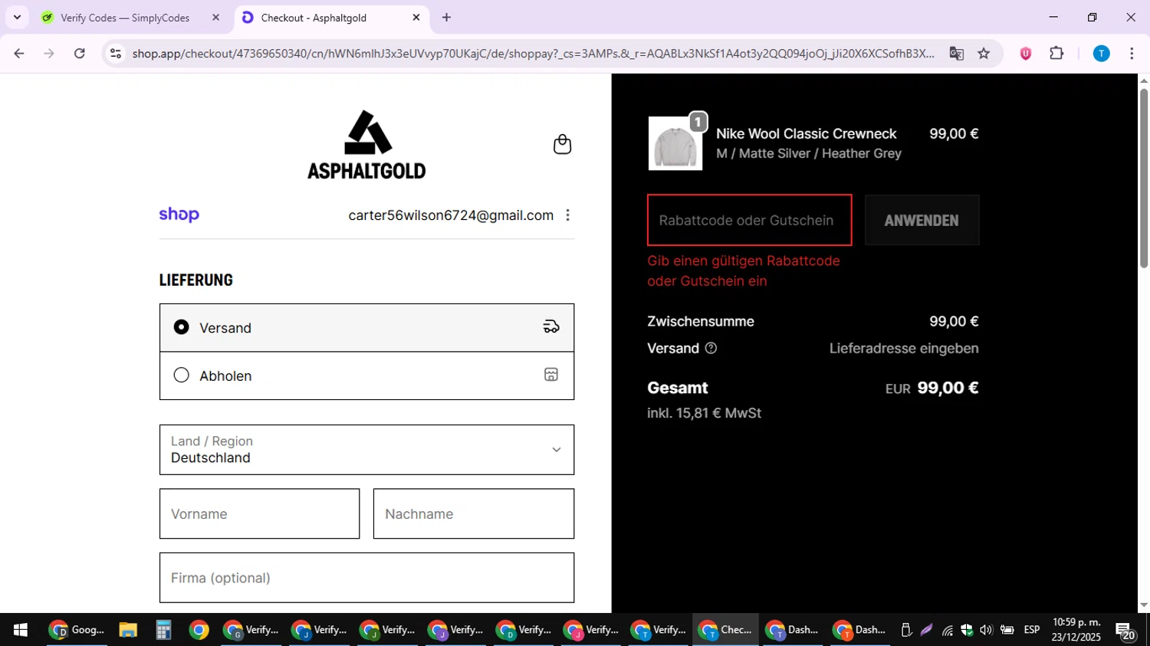Click the variant text M / Matte Silver / Heather Grey

(x=809, y=153)
